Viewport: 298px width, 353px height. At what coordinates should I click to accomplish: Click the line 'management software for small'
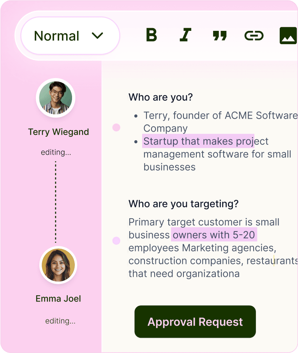point(217,154)
